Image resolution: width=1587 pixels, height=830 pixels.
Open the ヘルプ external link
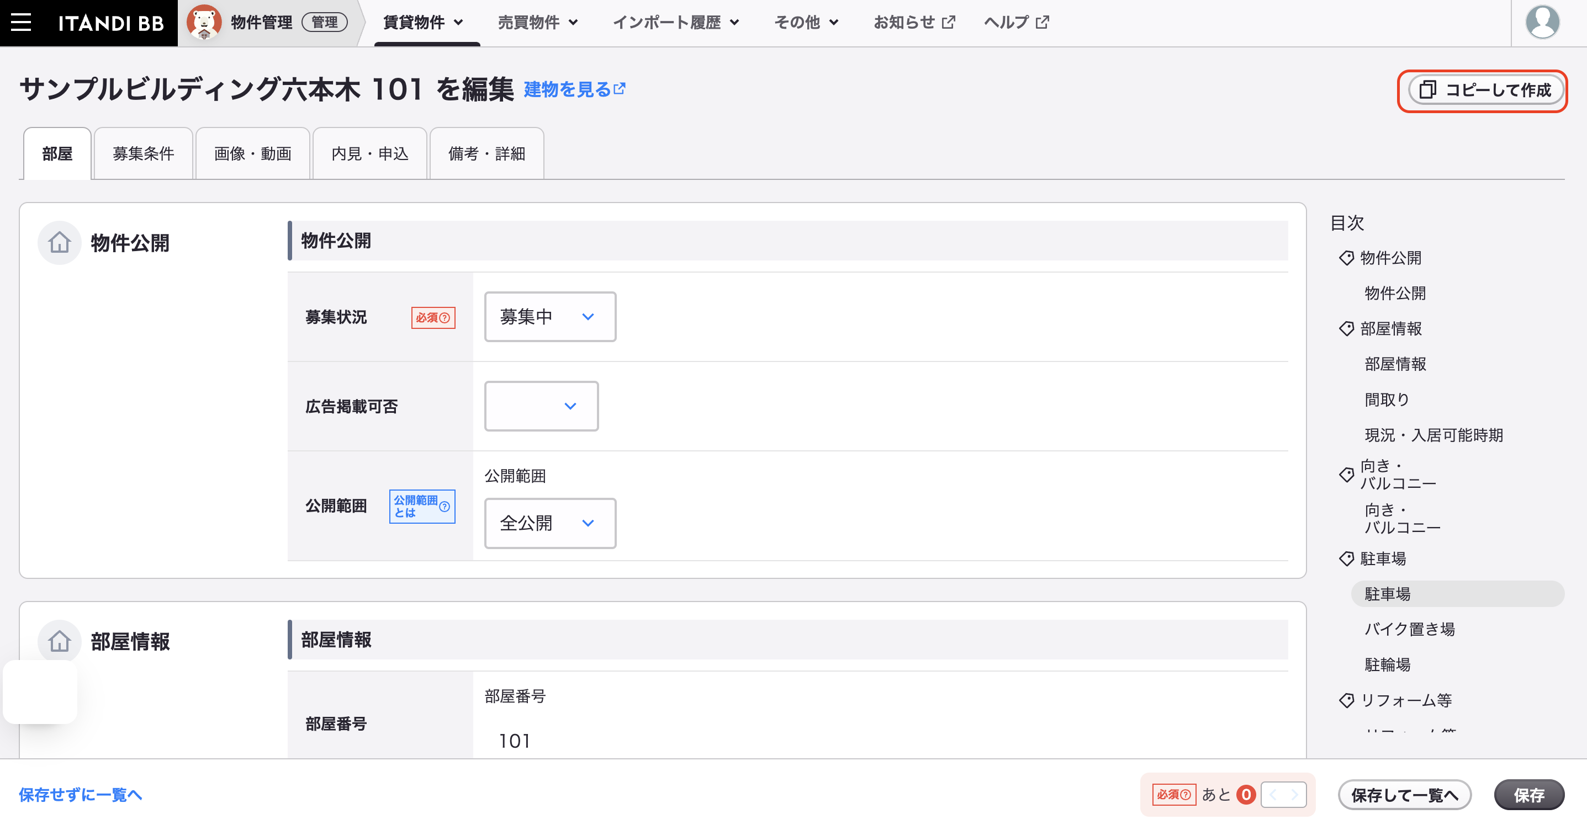pos(1016,23)
